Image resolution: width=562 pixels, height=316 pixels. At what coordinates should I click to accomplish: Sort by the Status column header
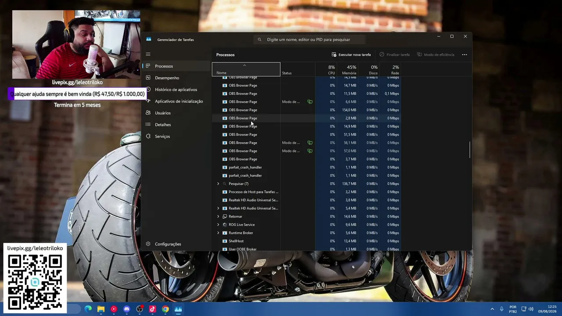click(x=298, y=69)
